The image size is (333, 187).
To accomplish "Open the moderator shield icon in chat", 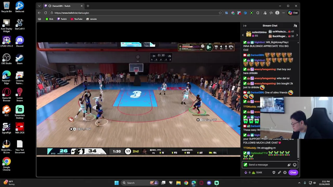I will point(274,172).
